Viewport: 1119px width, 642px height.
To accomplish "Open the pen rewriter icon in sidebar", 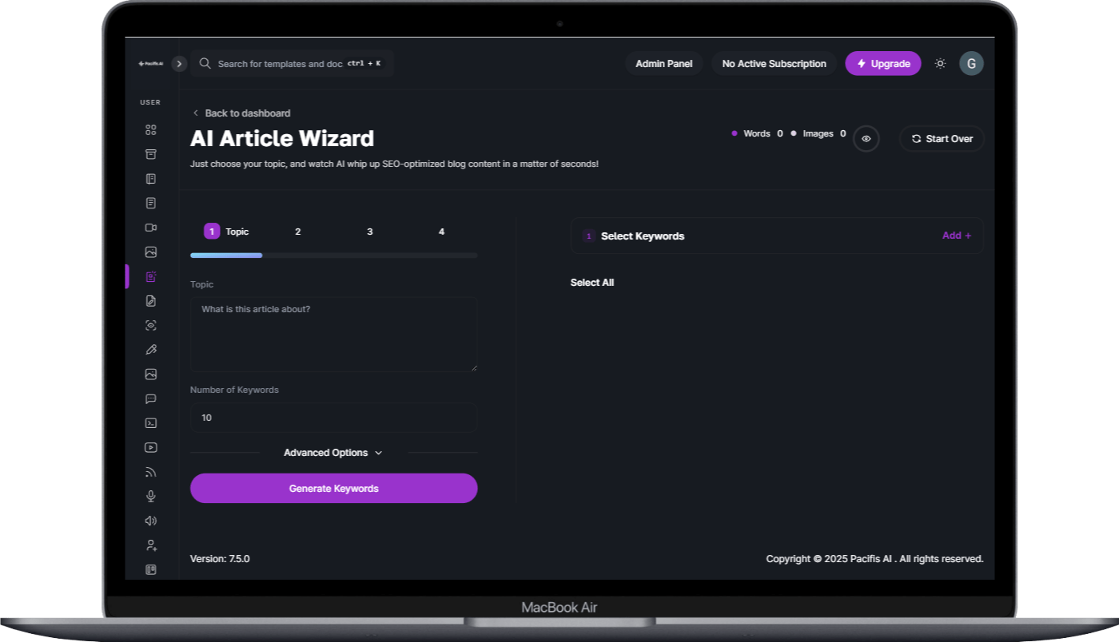I will tap(151, 350).
